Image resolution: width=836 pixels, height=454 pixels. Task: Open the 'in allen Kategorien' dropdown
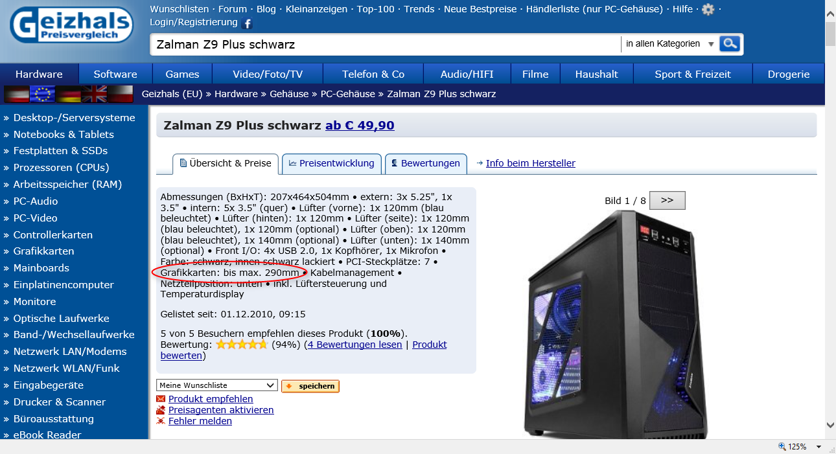pyautogui.click(x=669, y=44)
